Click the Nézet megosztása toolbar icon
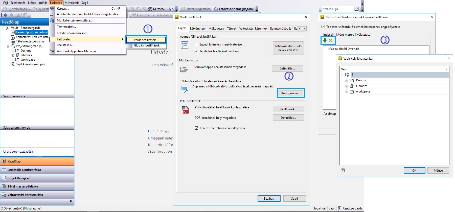This screenshot has height=212, width=455. tap(184, 9)
